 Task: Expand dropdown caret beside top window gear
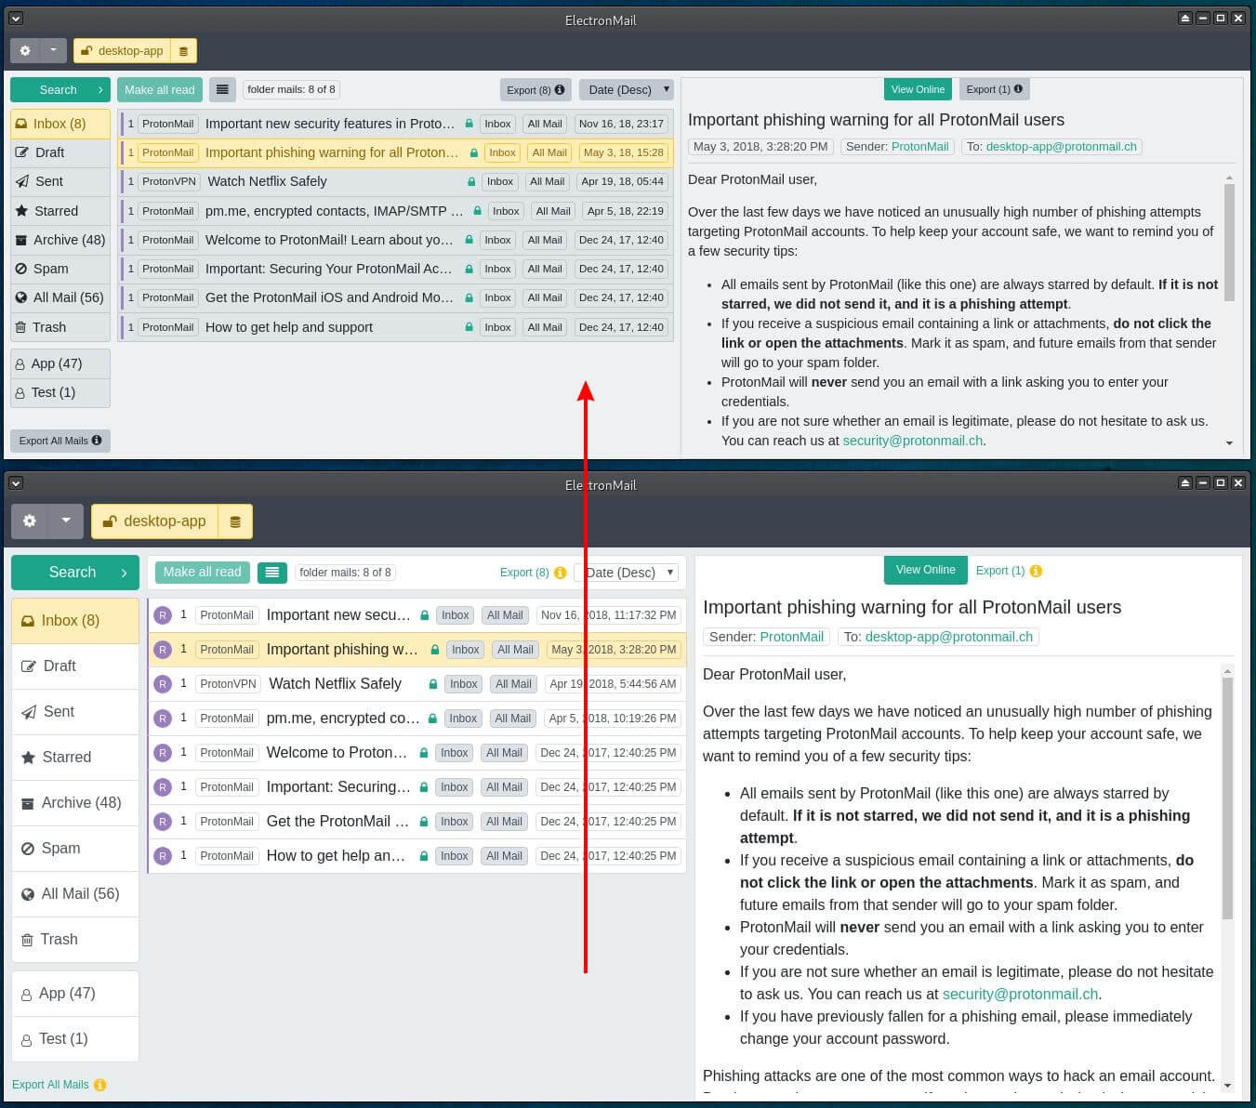53,51
